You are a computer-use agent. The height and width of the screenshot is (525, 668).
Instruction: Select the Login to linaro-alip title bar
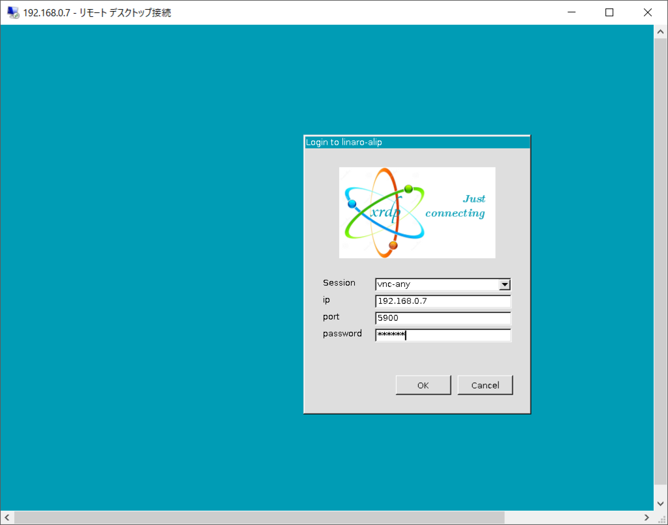click(x=417, y=142)
